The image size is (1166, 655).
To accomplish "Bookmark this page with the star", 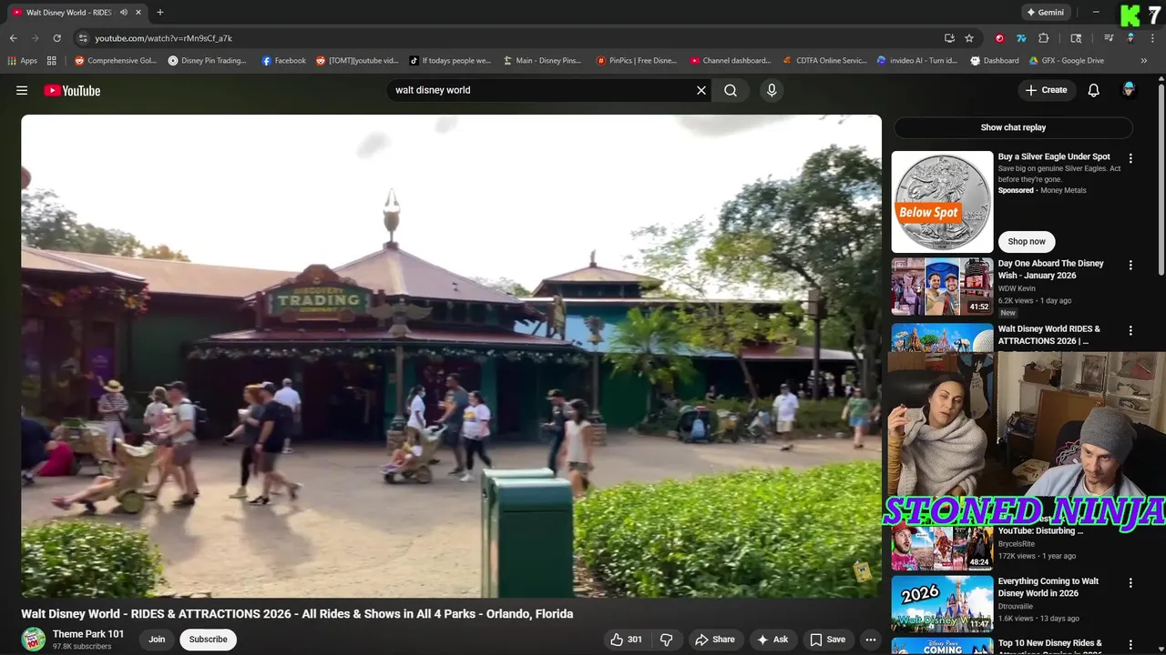I will (969, 38).
